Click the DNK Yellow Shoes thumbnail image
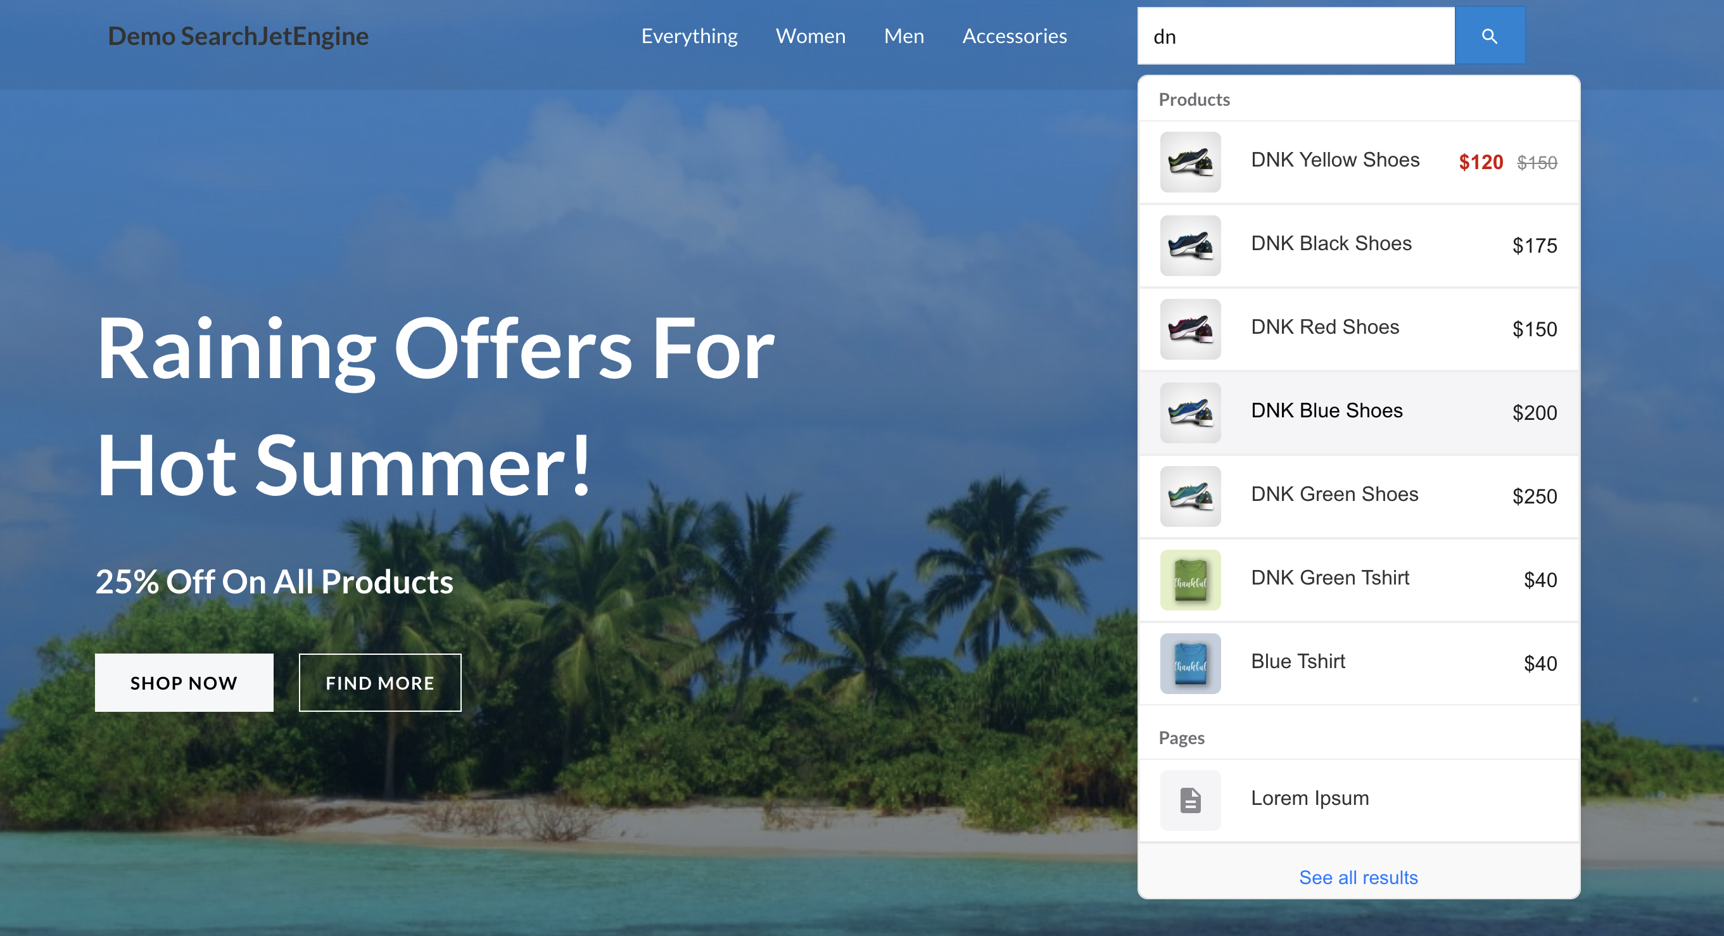Screen dimensions: 1724x936 [x=1190, y=162]
